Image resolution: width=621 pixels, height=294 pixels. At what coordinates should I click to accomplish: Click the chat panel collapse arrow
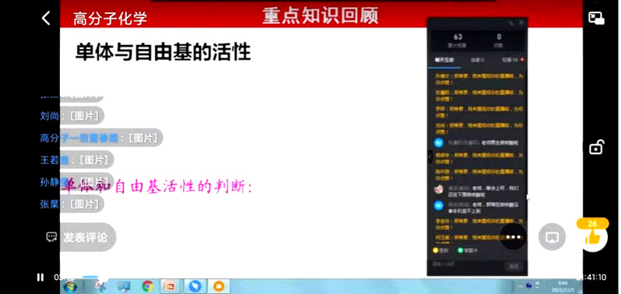click(430, 156)
